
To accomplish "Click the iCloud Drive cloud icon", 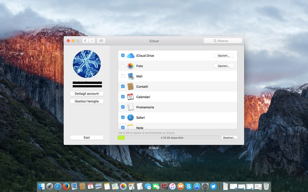I will click(x=130, y=56).
